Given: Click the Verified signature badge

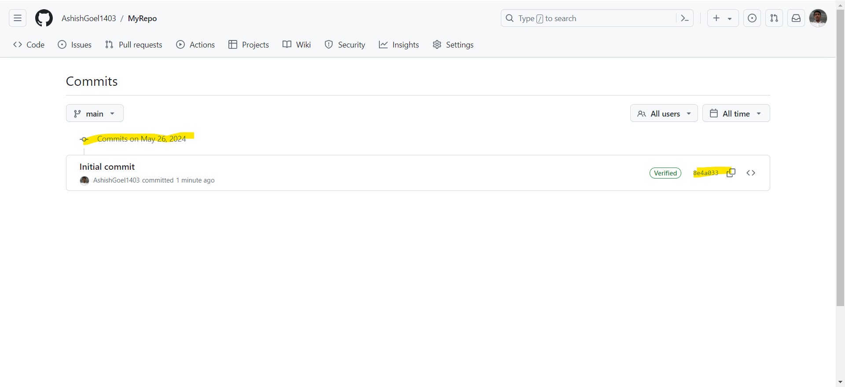Looking at the screenshot, I should click(665, 173).
